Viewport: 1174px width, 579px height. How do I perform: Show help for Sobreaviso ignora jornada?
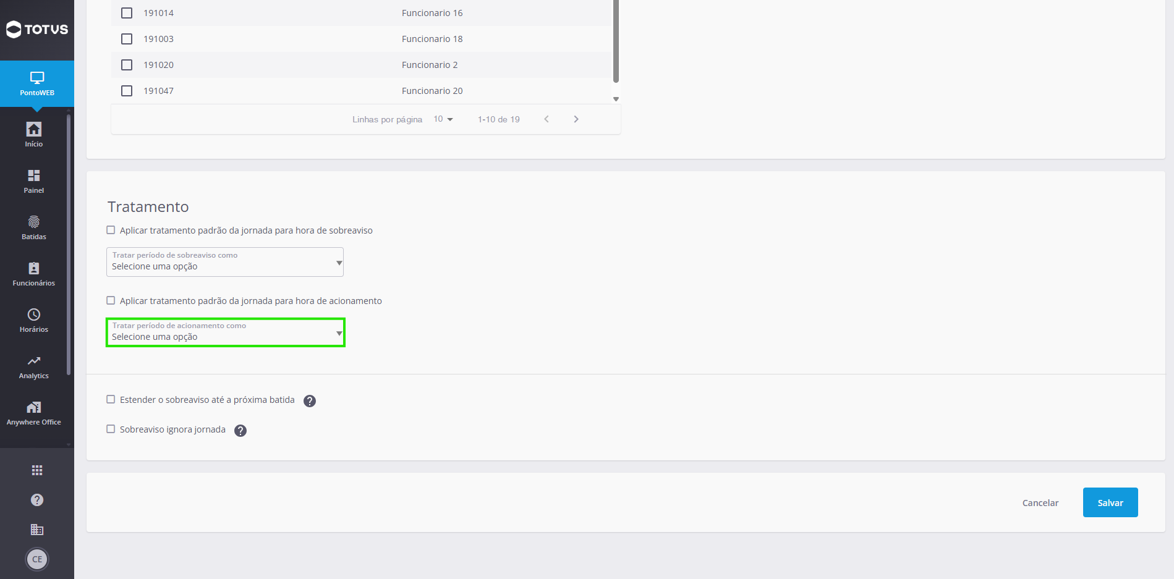pyautogui.click(x=240, y=431)
